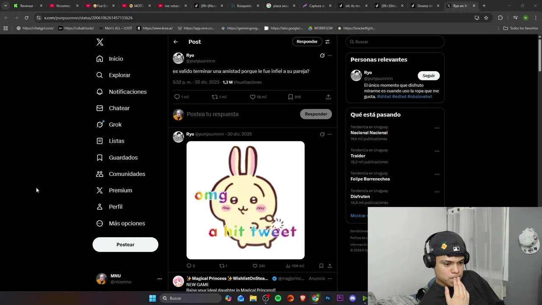Viewport: 542px width, 305px height.
Task: Open #edtwt hashtag link
Action: coord(399,97)
